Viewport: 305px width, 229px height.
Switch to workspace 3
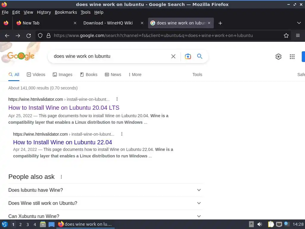pyautogui.click(x=28, y=225)
